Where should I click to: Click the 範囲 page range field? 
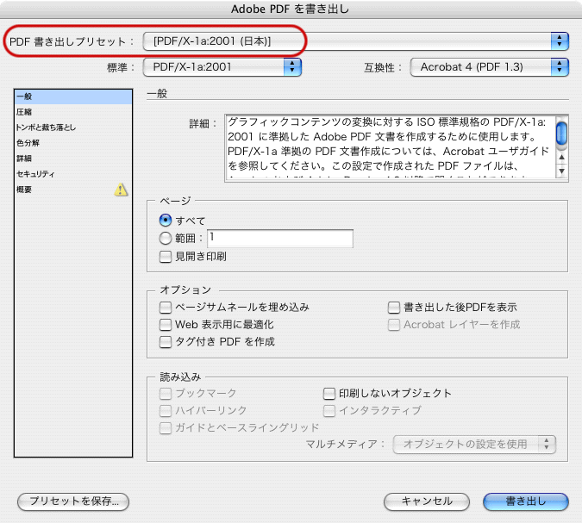click(280, 238)
